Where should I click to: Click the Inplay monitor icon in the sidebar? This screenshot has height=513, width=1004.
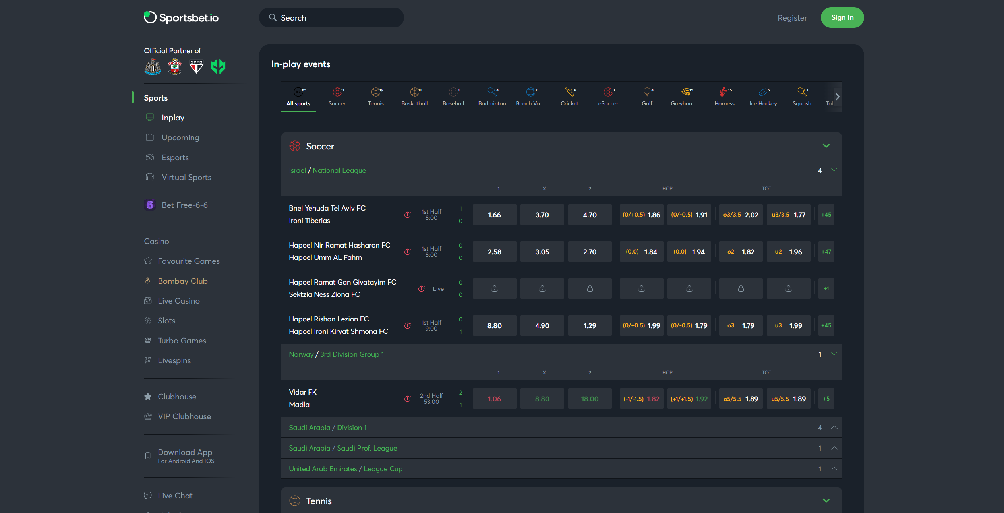click(x=150, y=117)
